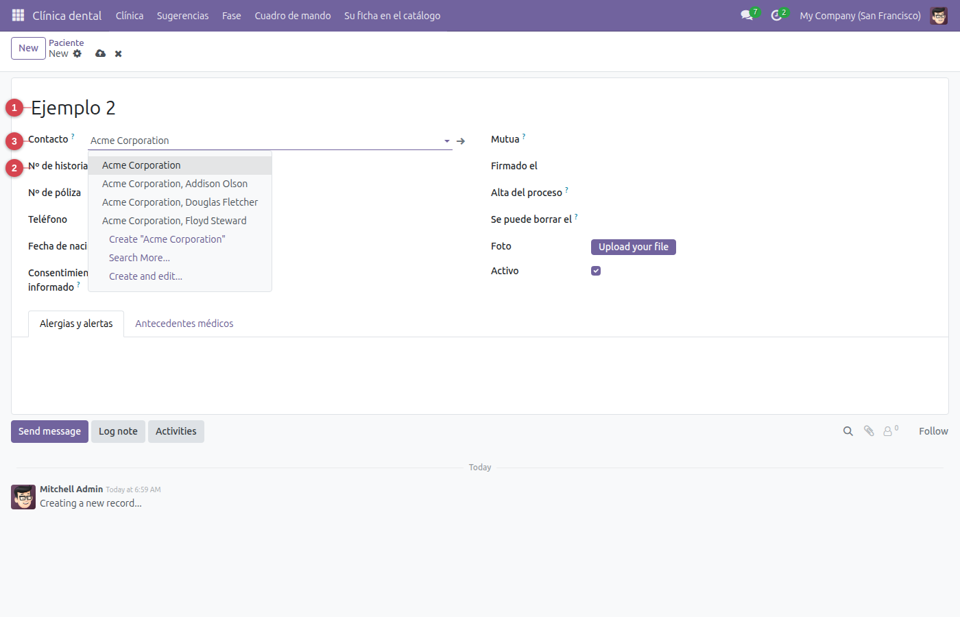The height and width of the screenshot is (617, 960).
Task: Select Acme Corporation from the dropdown list
Action: 180,165
